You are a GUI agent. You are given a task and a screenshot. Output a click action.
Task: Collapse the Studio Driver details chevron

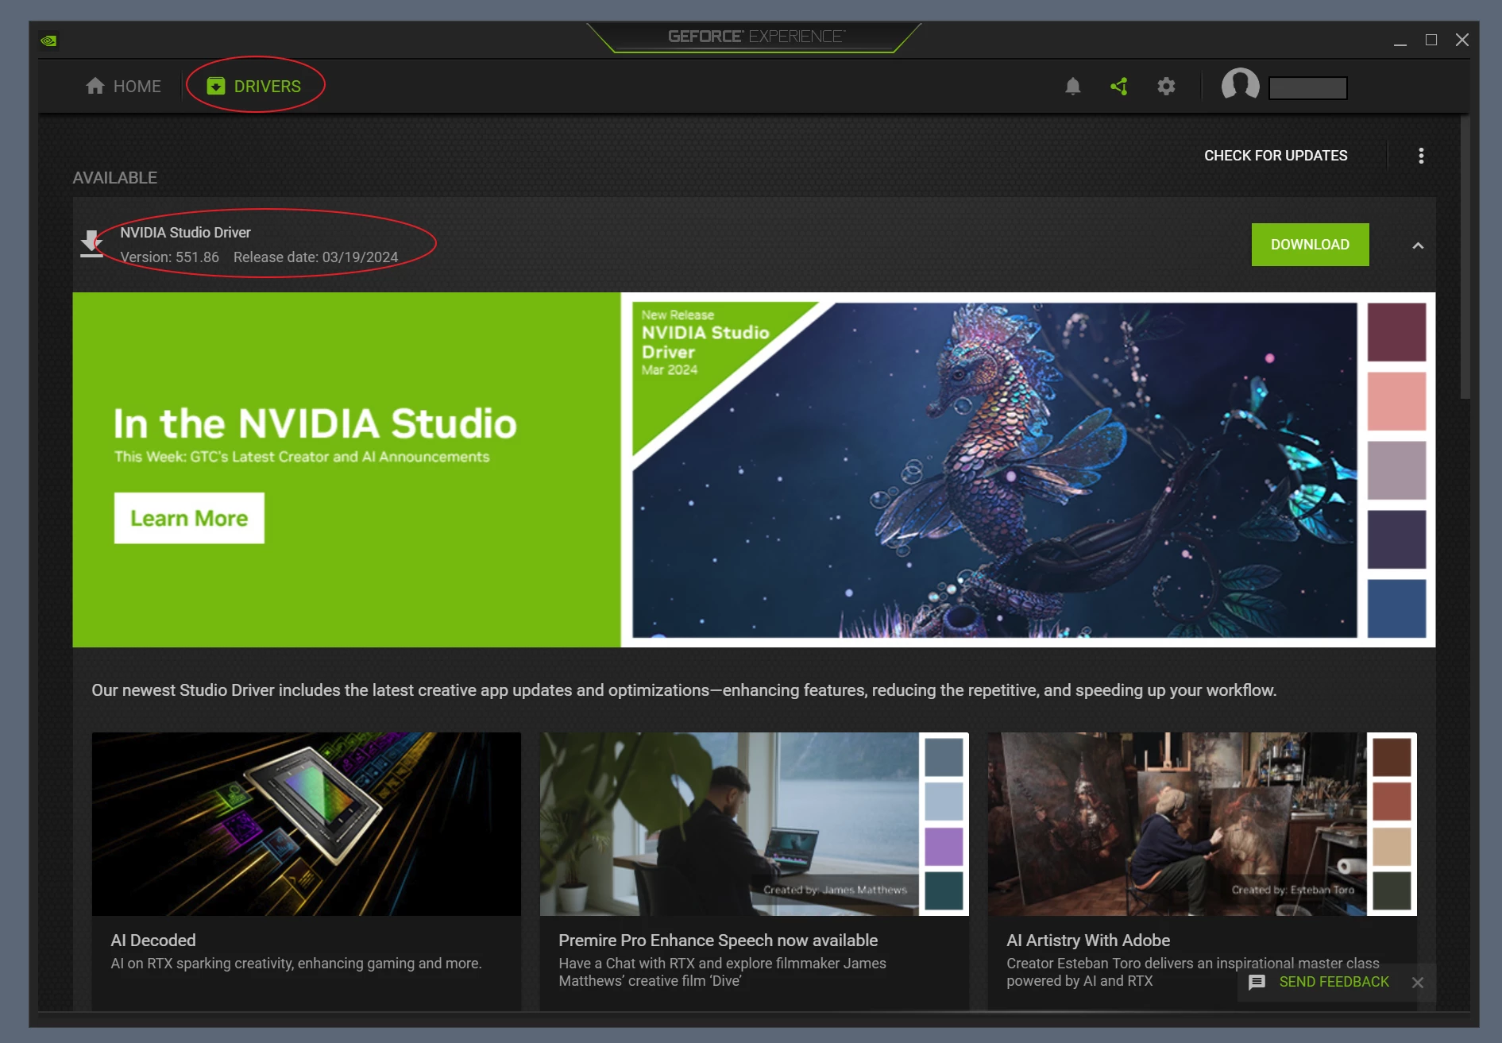1418,245
